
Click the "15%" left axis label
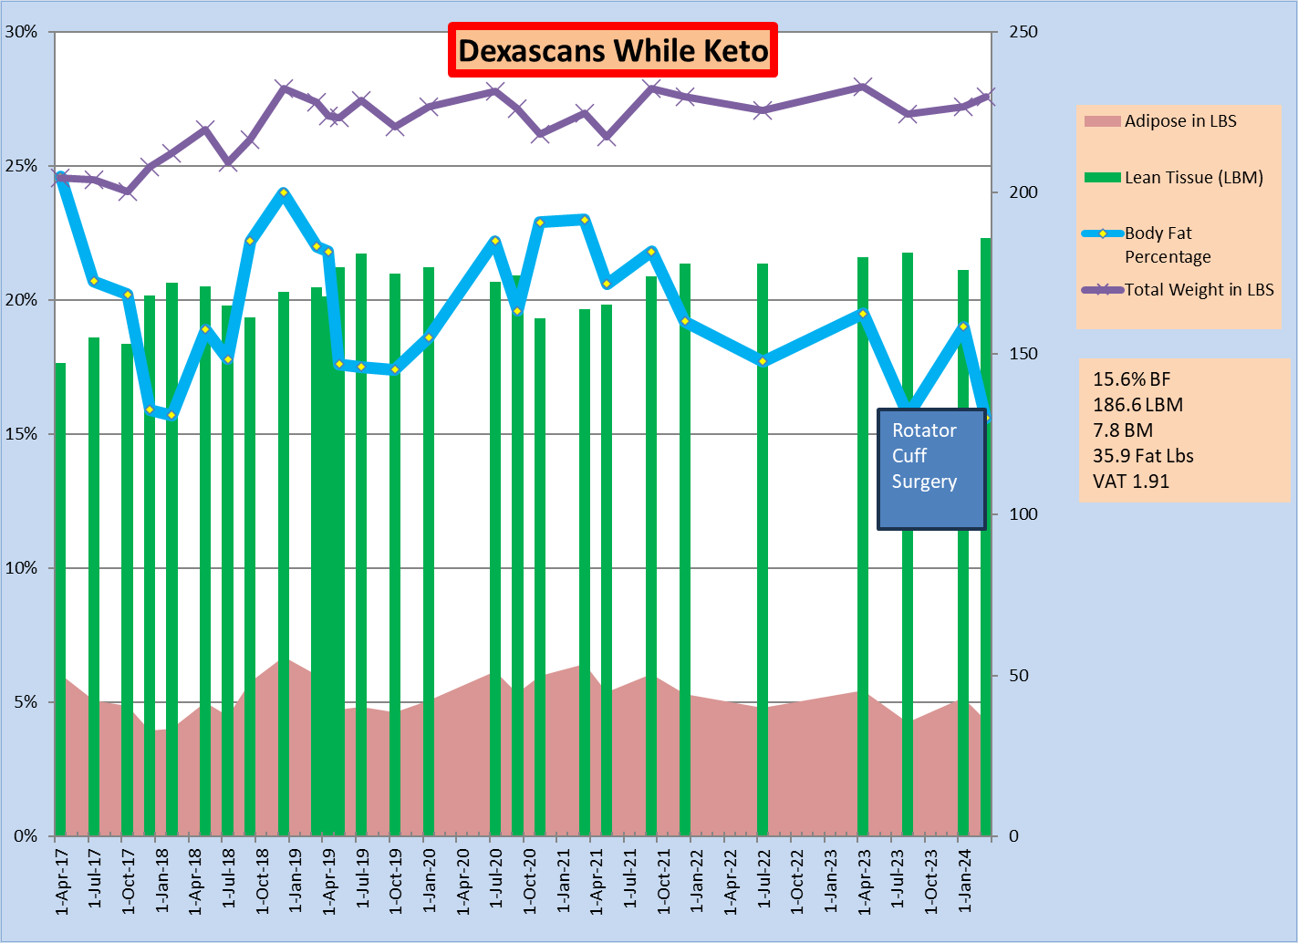pos(22,434)
